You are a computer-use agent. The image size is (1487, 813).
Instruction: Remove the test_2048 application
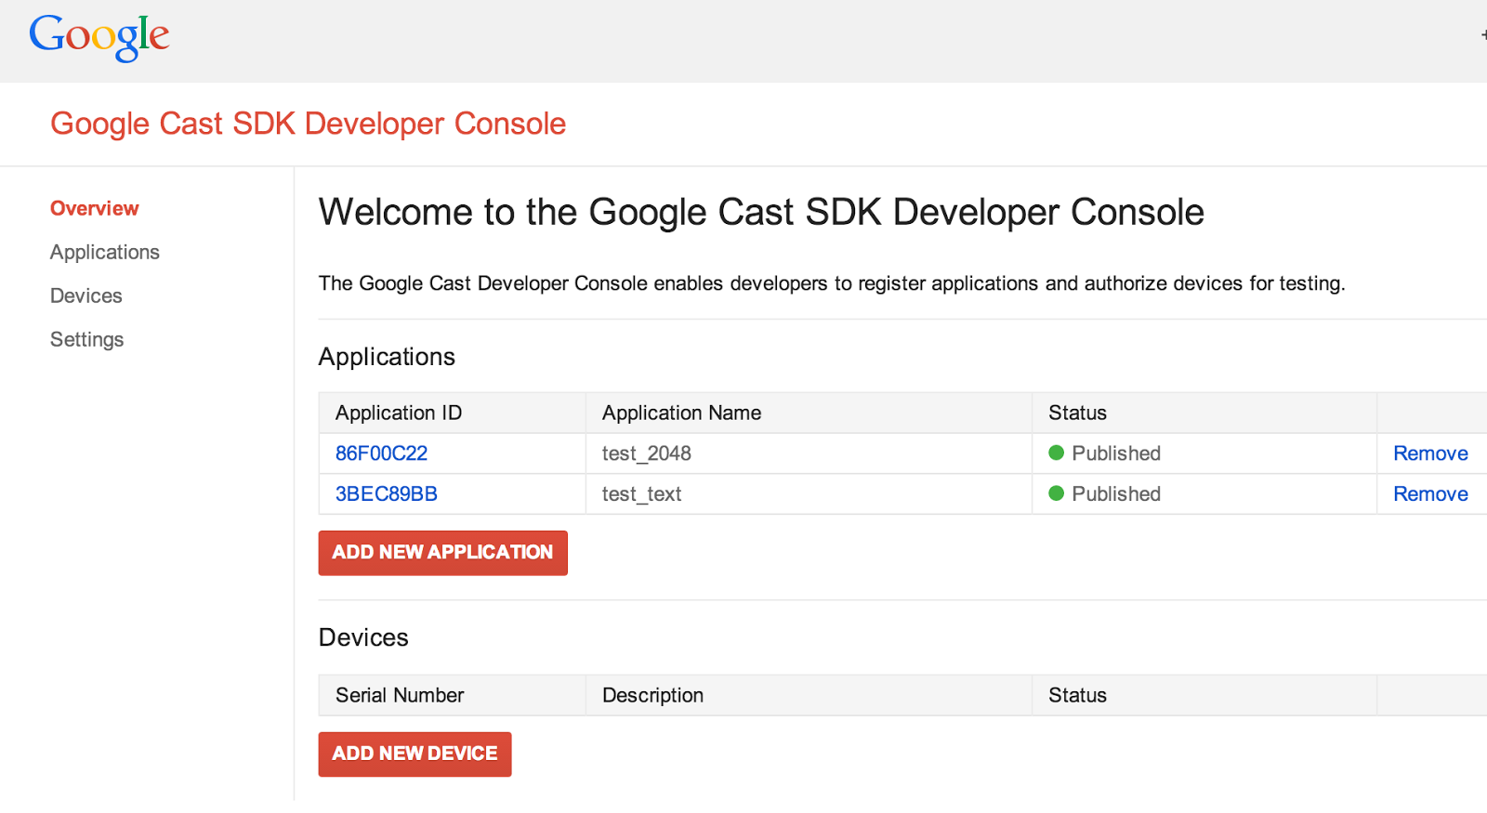(1430, 453)
